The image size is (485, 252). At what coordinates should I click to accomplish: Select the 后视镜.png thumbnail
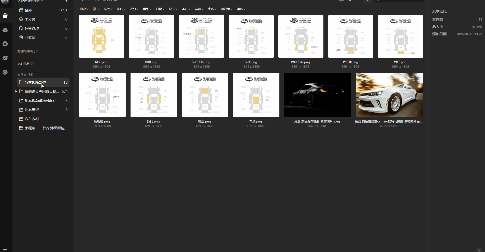pyautogui.click(x=102, y=95)
